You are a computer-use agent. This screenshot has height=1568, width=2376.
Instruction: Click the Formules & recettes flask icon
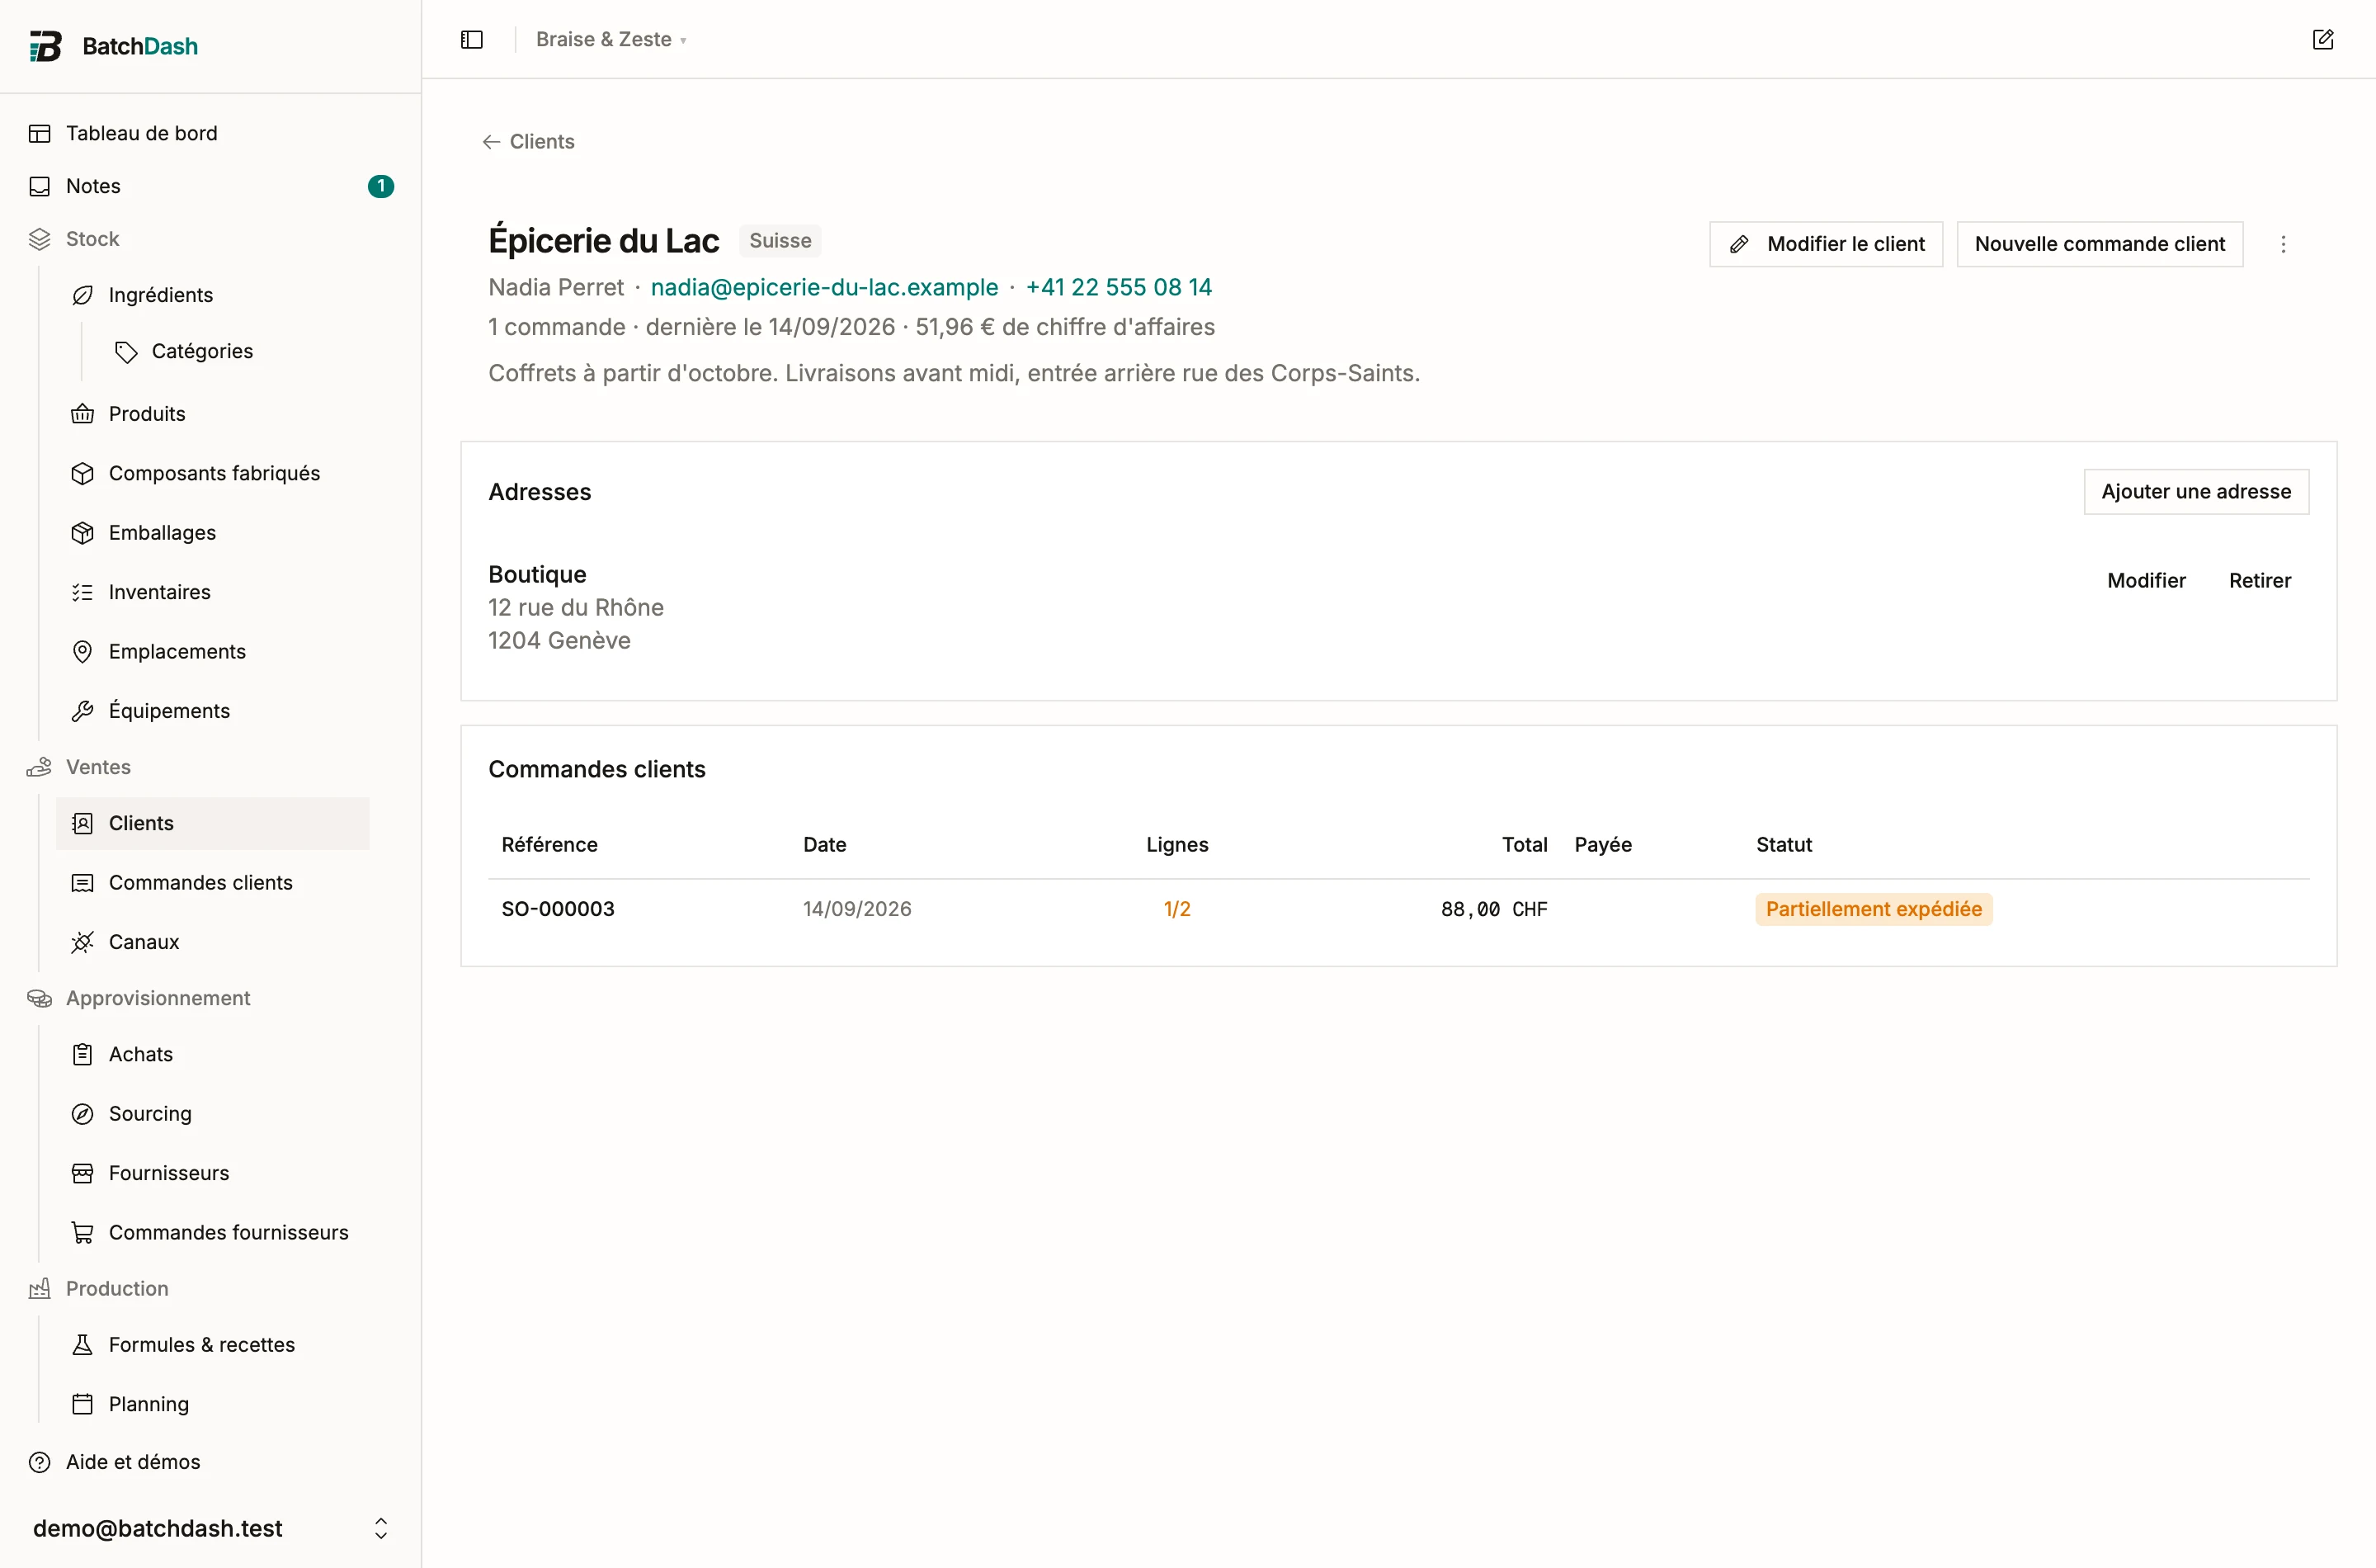83,1345
